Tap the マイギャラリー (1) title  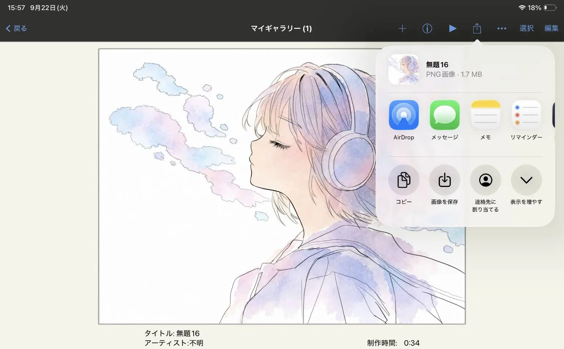coord(281,28)
